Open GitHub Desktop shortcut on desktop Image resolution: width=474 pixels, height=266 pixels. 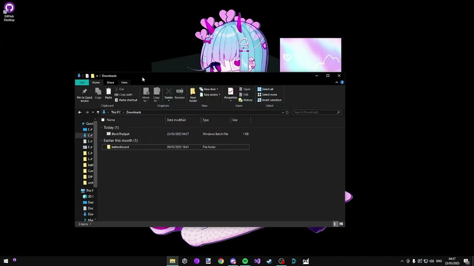9,12
